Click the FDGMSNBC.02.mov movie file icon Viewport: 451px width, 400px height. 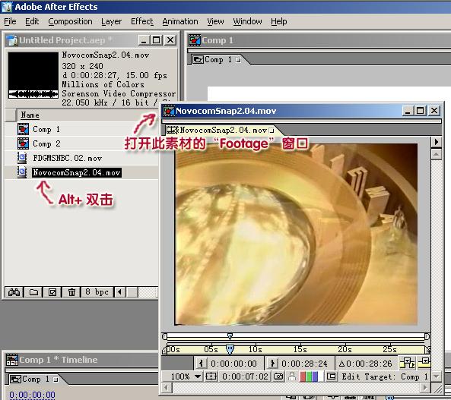click(22, 158)
